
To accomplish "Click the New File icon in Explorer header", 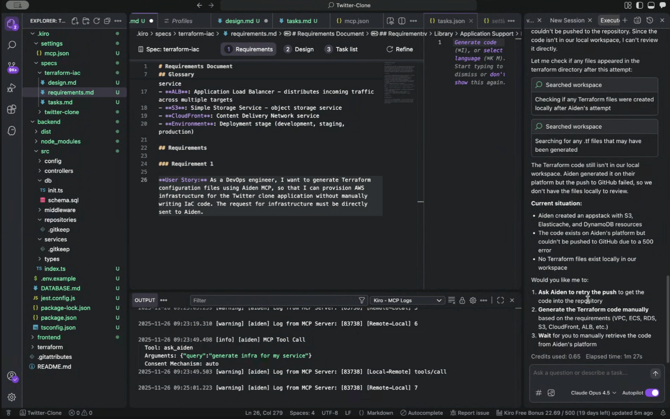I will pos(75,21).
